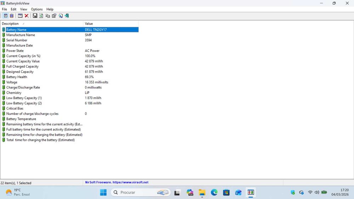Switch to Show Battery Information view icon
The width and height of the screenshot is (354, 199).
coord(6,16)
